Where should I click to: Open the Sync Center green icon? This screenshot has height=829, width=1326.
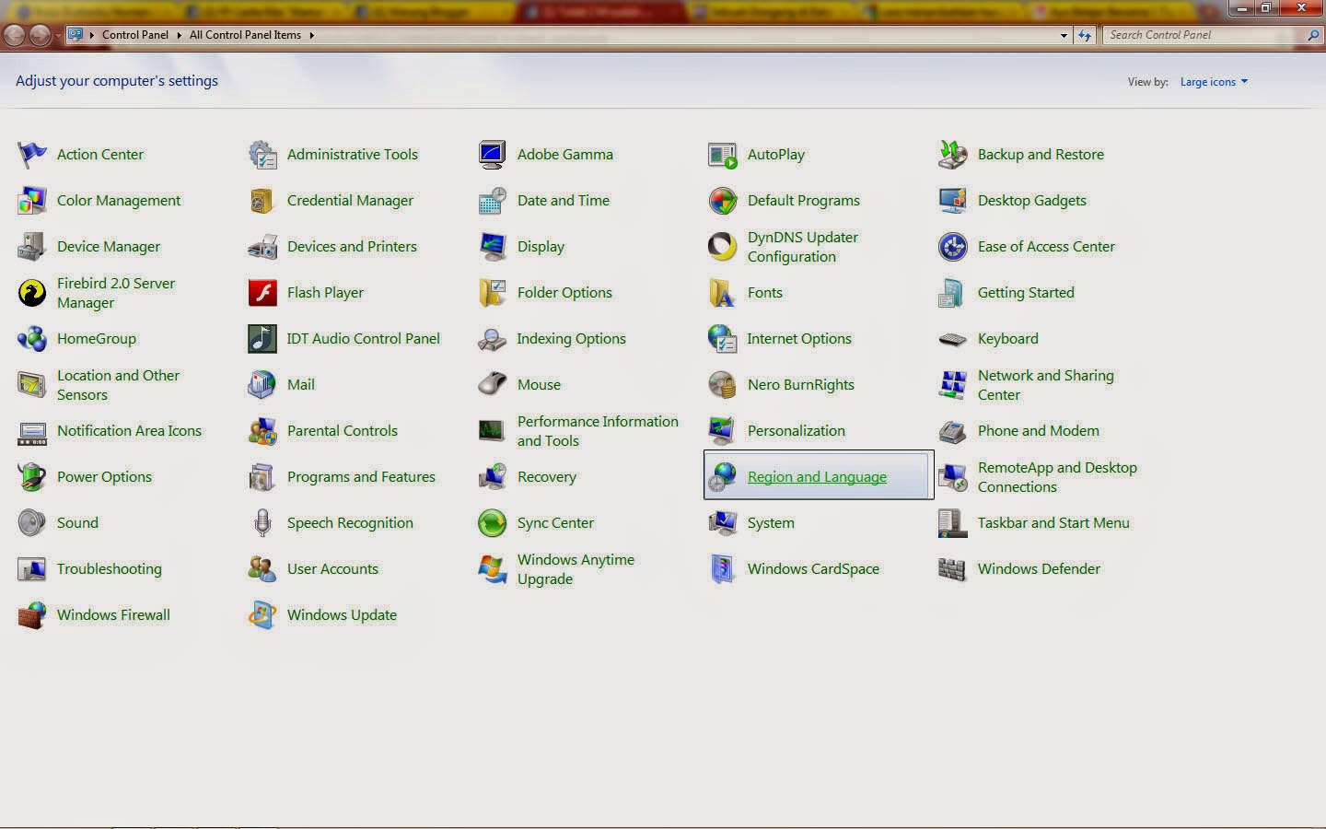[493, 523]
